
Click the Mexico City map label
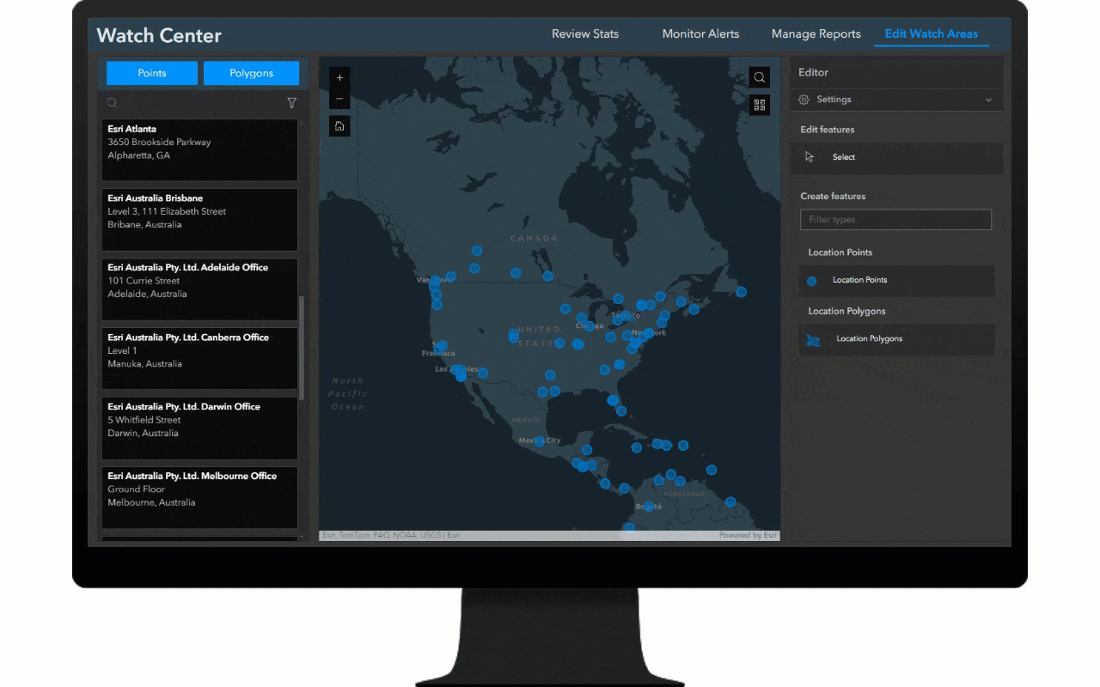[540, 441]
